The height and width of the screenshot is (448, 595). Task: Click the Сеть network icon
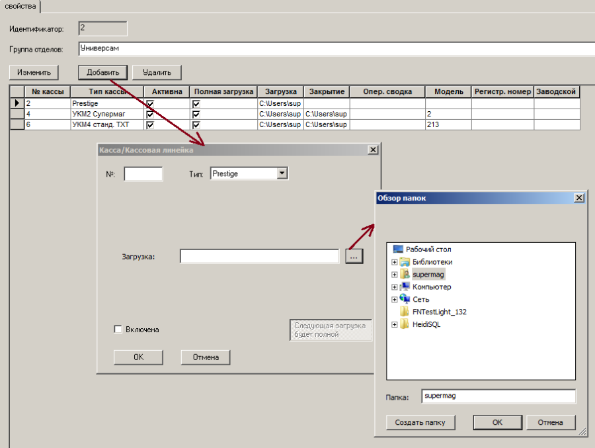pos(405,299)
